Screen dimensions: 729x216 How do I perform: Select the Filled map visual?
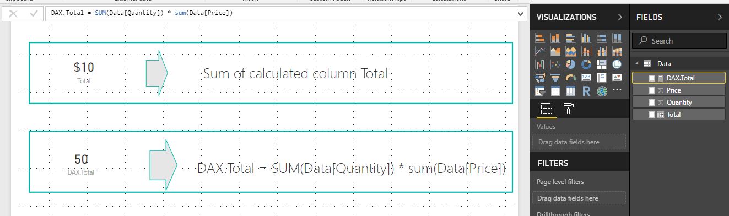pos(540,78)
